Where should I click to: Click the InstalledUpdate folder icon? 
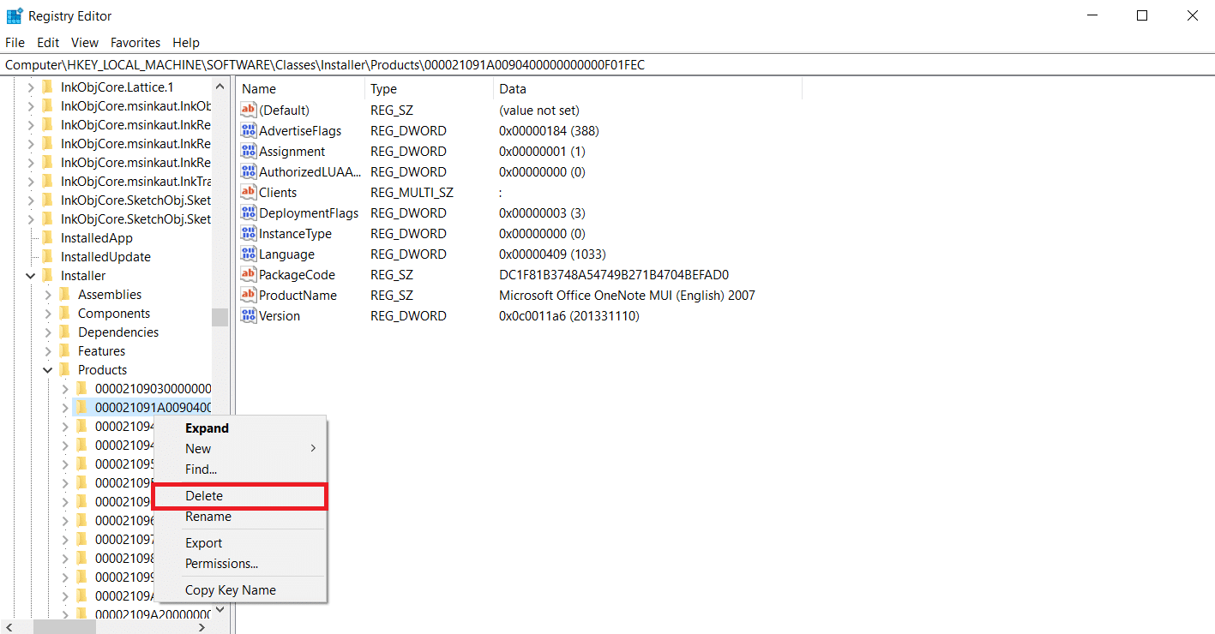point(47,256)
